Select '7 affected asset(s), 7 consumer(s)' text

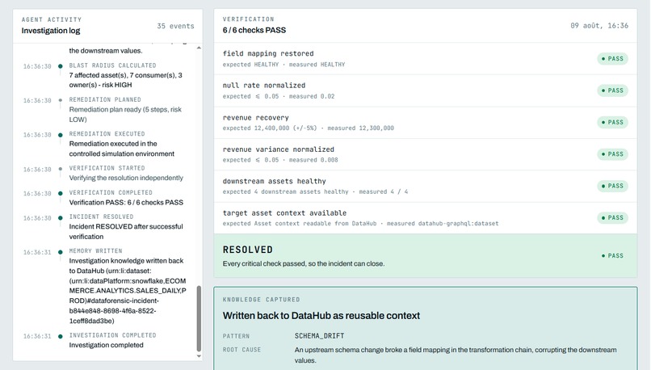123,75
